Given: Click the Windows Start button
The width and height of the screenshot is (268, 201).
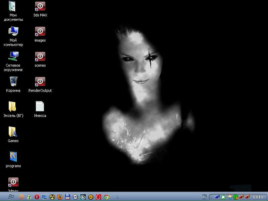Looking at the screenshot, I should (x=11, y=197).
